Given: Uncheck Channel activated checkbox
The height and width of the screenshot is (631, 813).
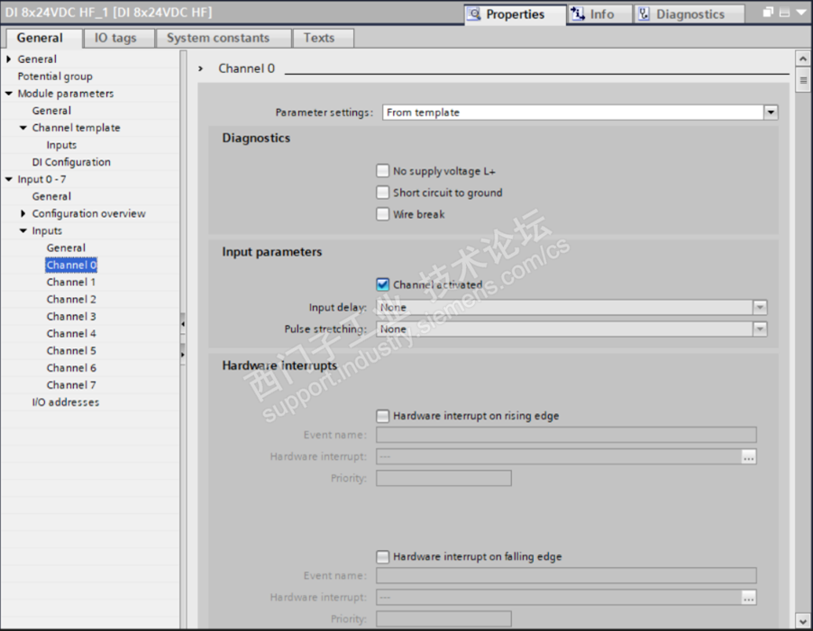Looking at the screenshot, I should click(x=383, y=284).
